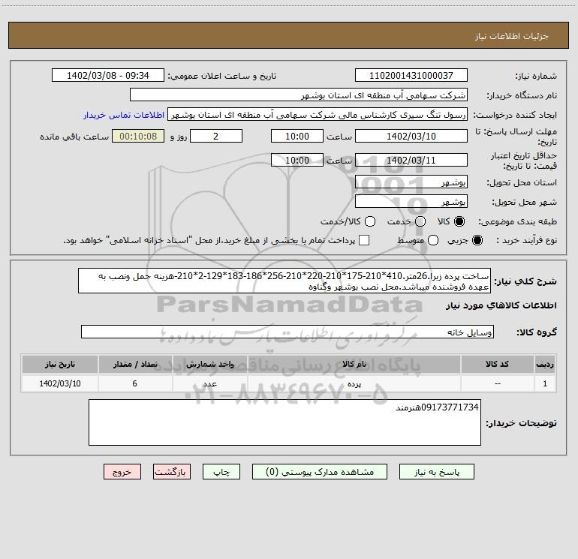
Task: Click the بازگشت back button
Action: click(x=172, y=472)
